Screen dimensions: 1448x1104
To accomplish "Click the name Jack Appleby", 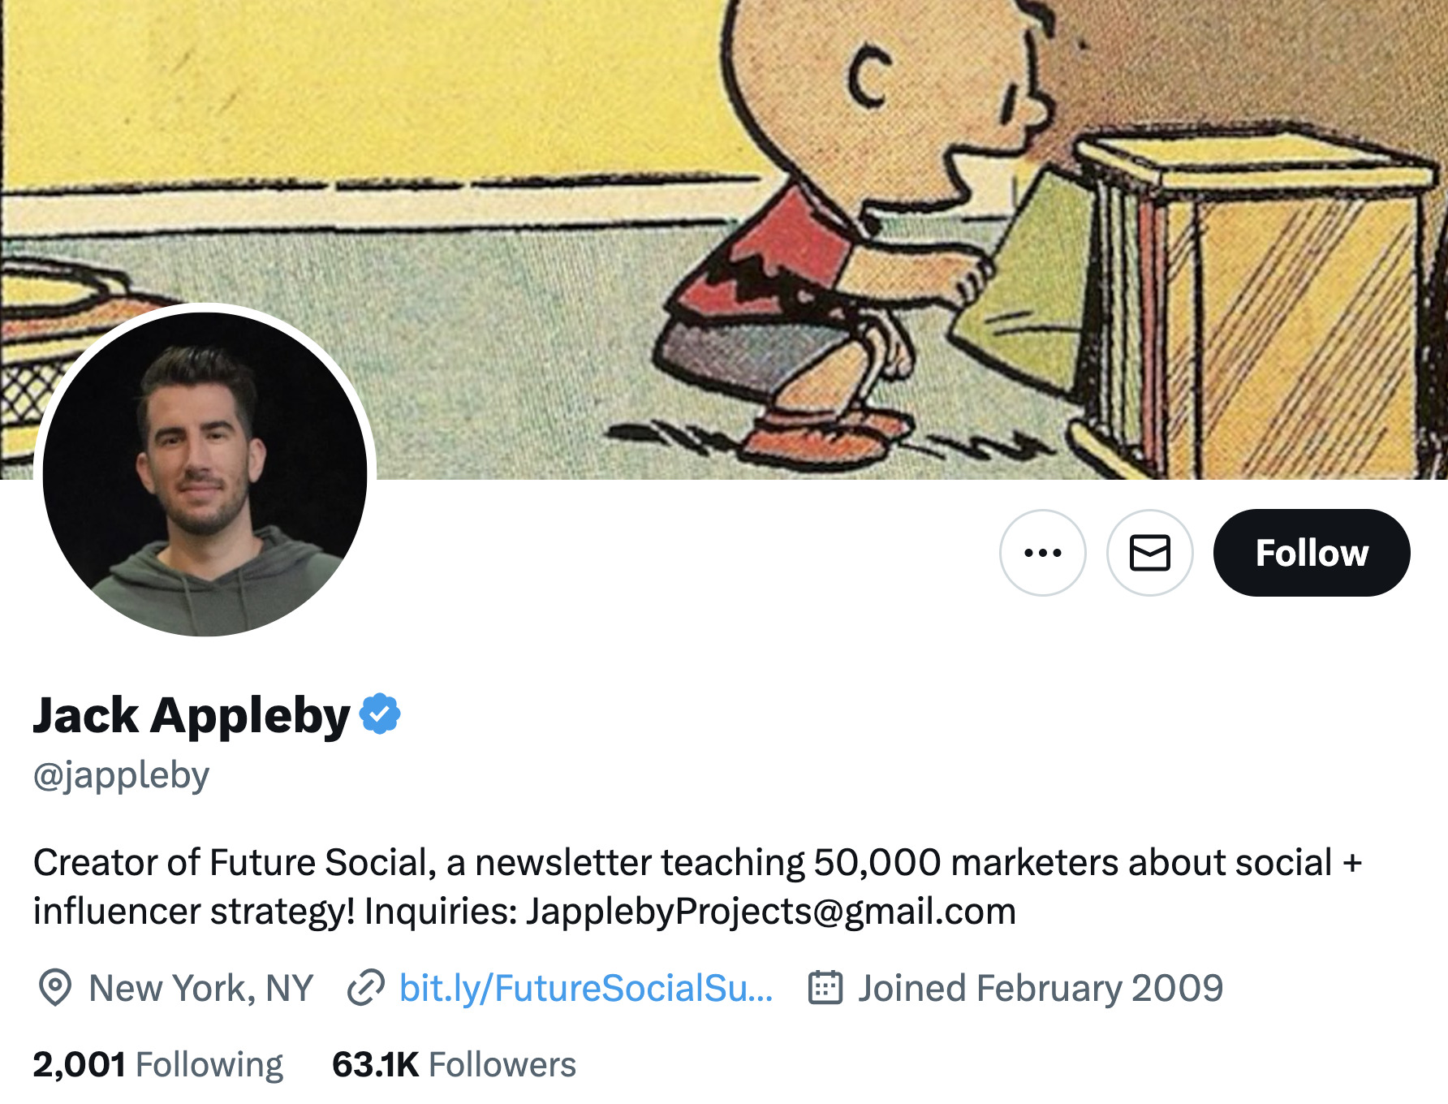I will coord(191,714).
